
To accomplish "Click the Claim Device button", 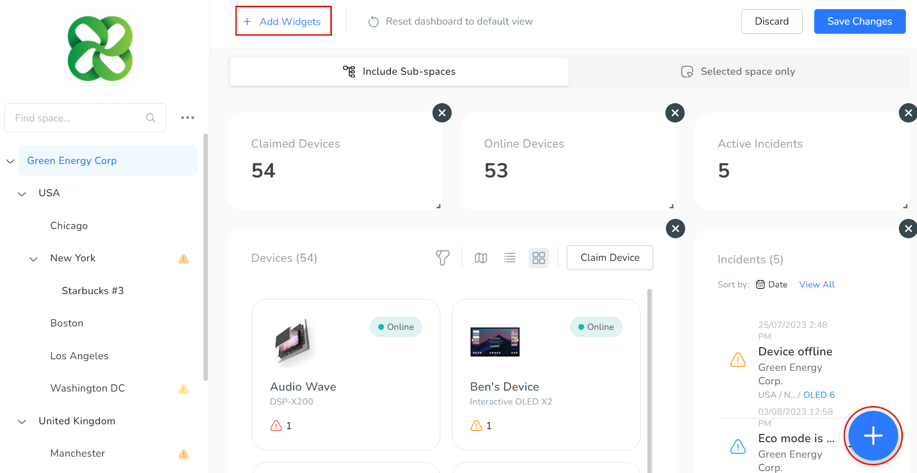I will 610,257.
